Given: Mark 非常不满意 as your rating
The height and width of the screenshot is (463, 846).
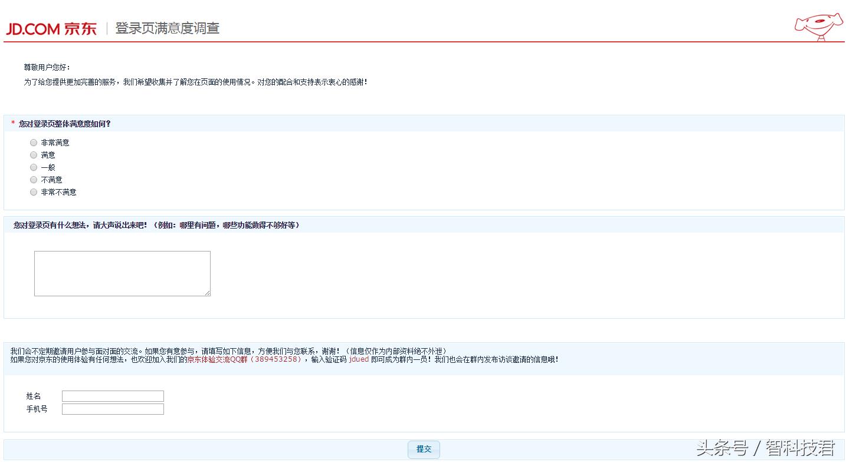Looking at the screenshot, I should point(34,192).
